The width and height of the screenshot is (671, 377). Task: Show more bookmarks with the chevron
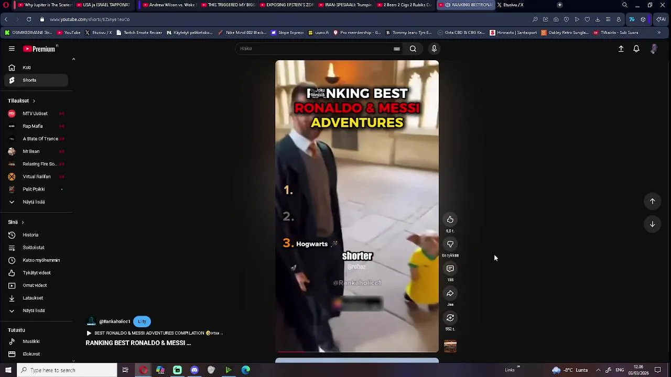pyautogui.click(x=659, y=32)
